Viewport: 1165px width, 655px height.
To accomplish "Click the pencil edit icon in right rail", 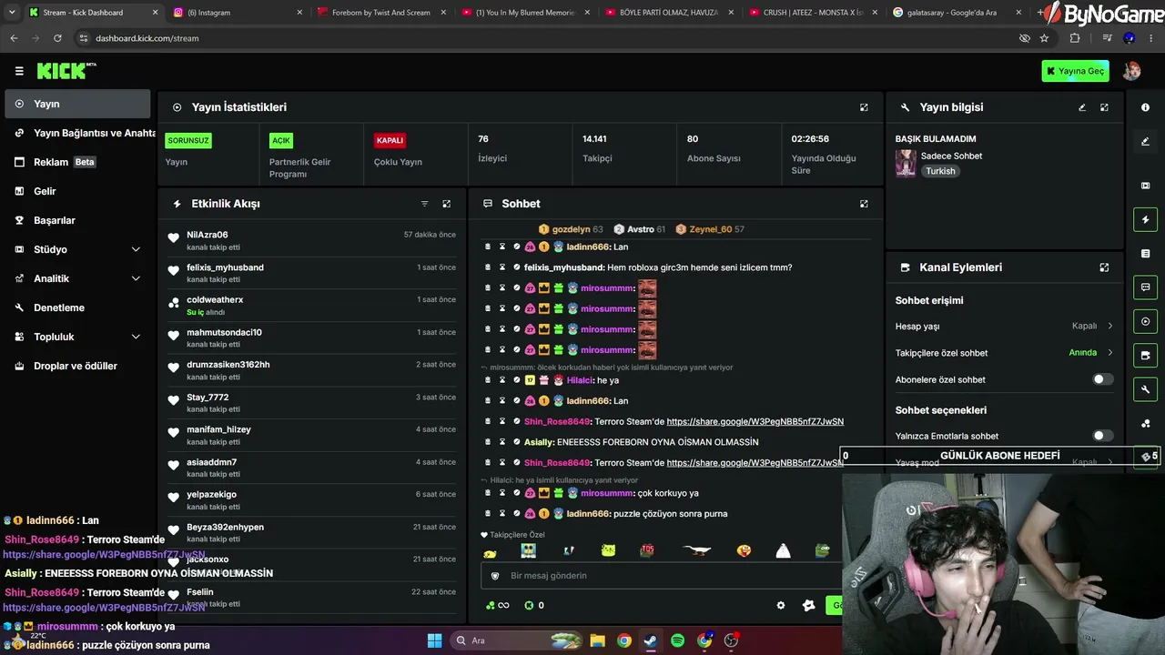I will click(x=1145, y=142).
